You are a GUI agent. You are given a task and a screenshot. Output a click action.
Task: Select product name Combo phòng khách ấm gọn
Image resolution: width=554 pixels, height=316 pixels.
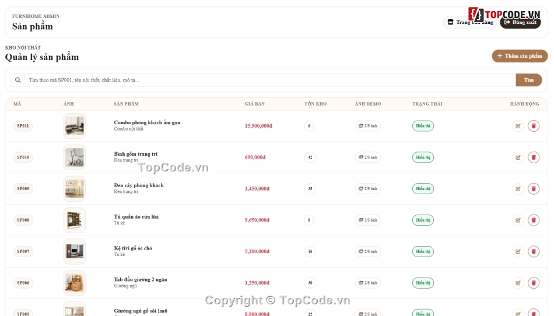click(147, 122)
